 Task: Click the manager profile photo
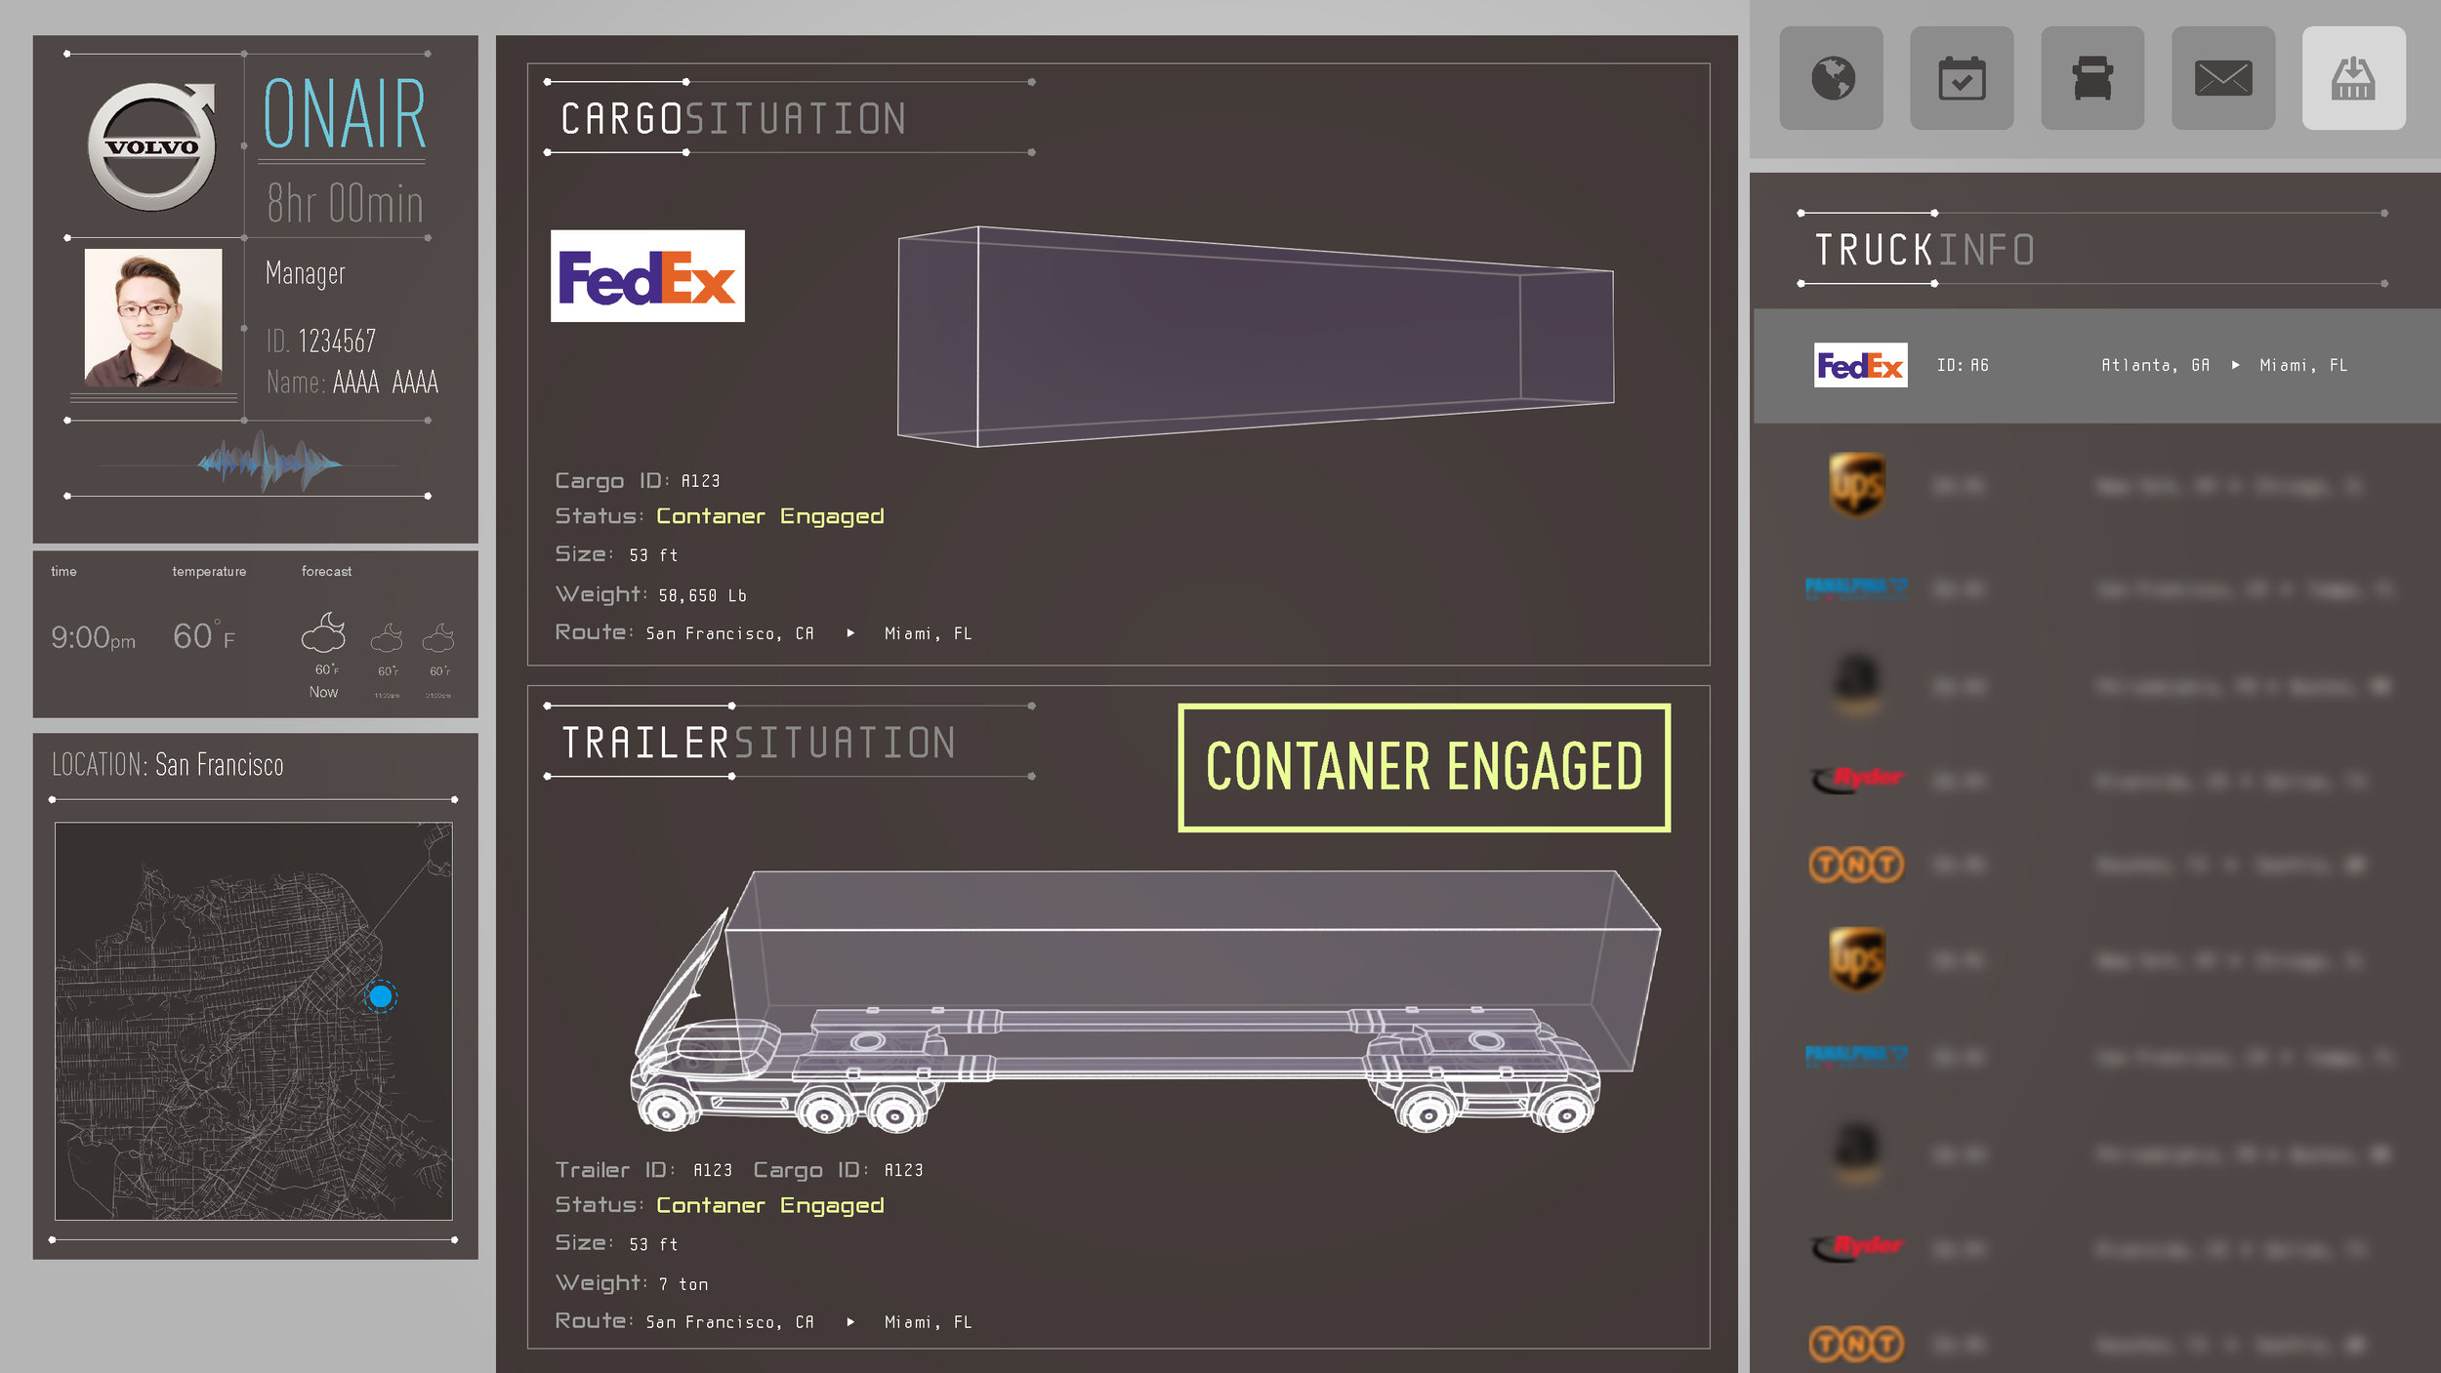(x=153, y=317)
